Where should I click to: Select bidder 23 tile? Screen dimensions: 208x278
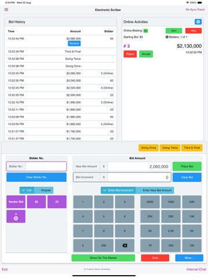[57, 202]
